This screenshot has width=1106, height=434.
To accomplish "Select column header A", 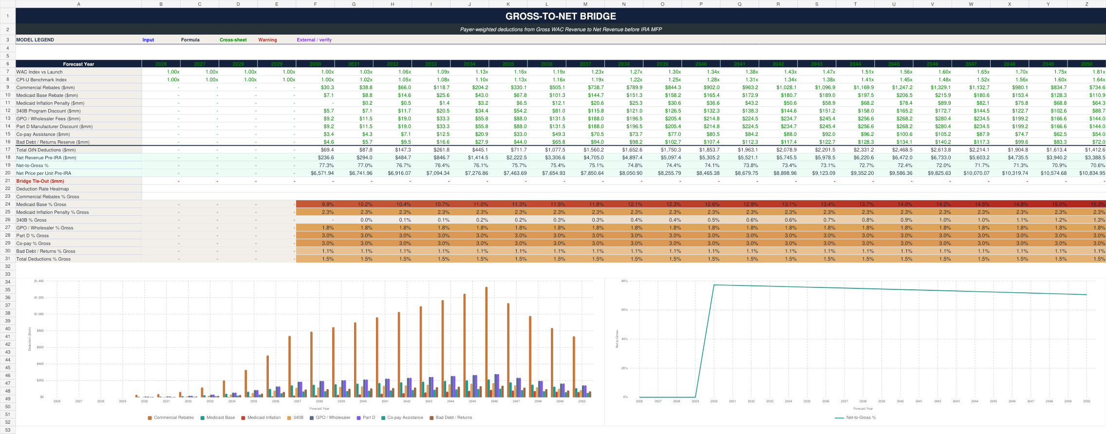I will click(78, 4).
